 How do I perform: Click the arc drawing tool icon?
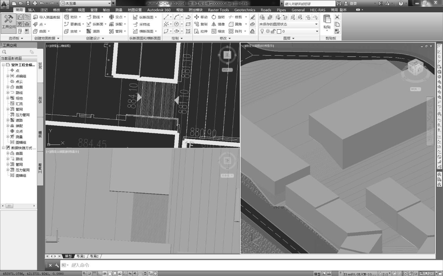click(177, 17)
